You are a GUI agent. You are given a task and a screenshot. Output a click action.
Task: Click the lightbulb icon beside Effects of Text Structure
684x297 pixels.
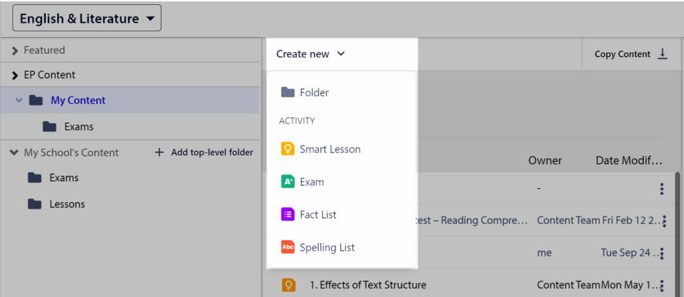click(288, 285)
